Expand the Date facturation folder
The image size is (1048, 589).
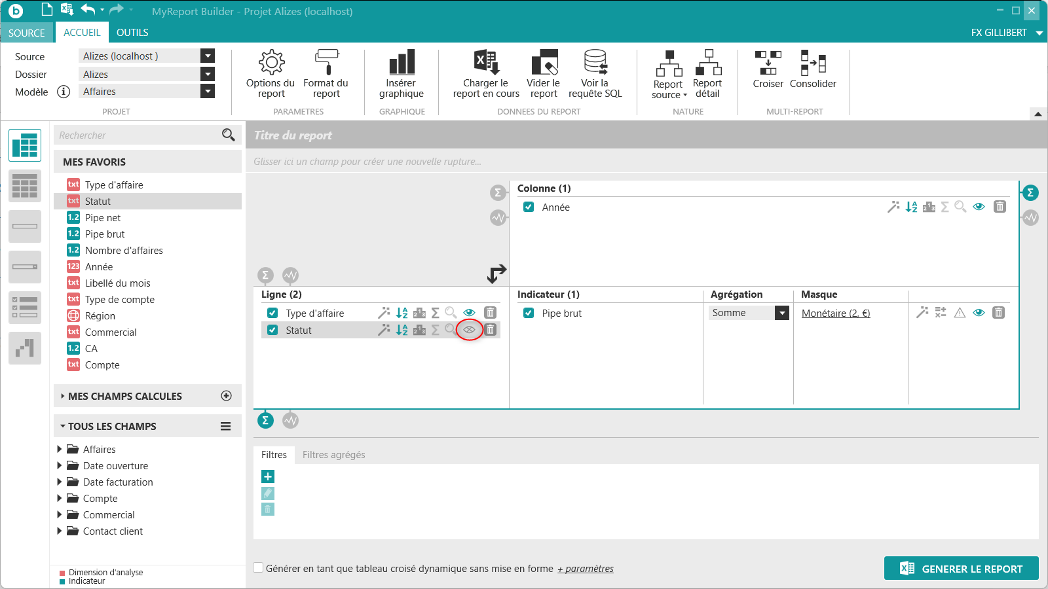(60, 482)
